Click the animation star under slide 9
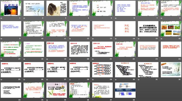Screen dimensions: 182x101 coord(1,39)
